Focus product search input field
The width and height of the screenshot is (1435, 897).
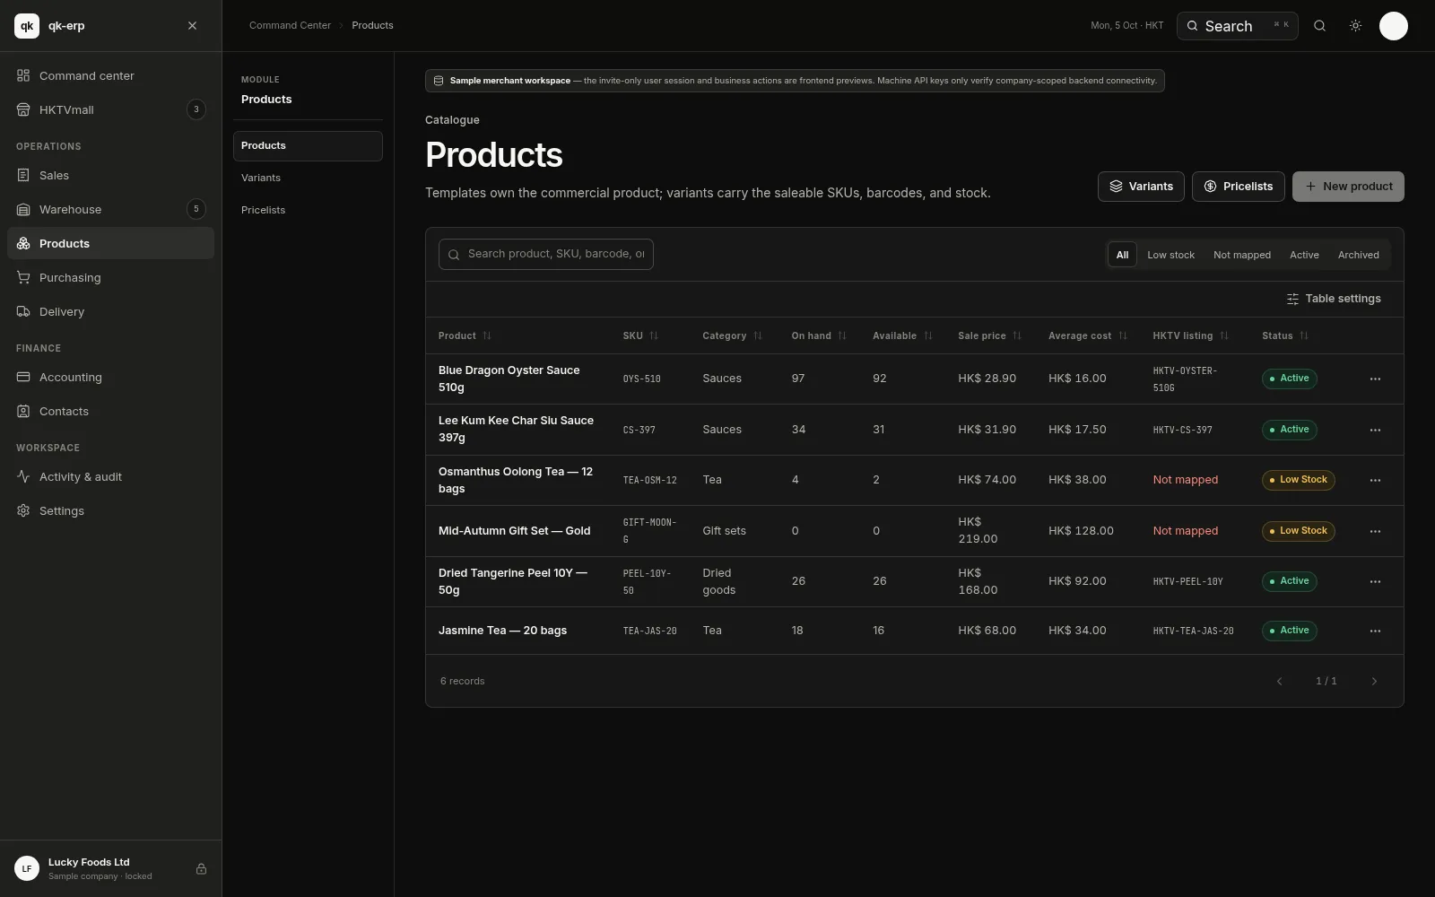tap(545, 255)
